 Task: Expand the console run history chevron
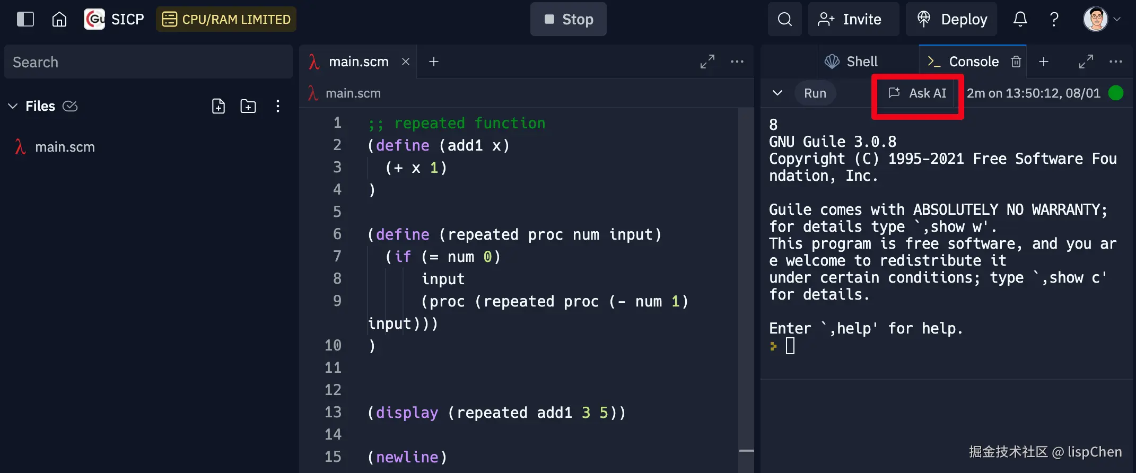(777, 93)
